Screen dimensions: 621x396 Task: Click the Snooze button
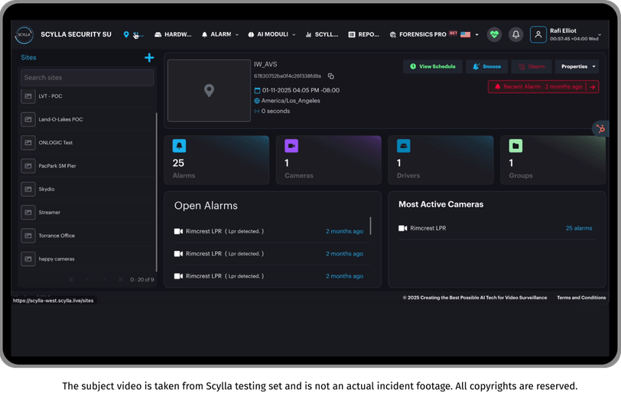(486, 66)
